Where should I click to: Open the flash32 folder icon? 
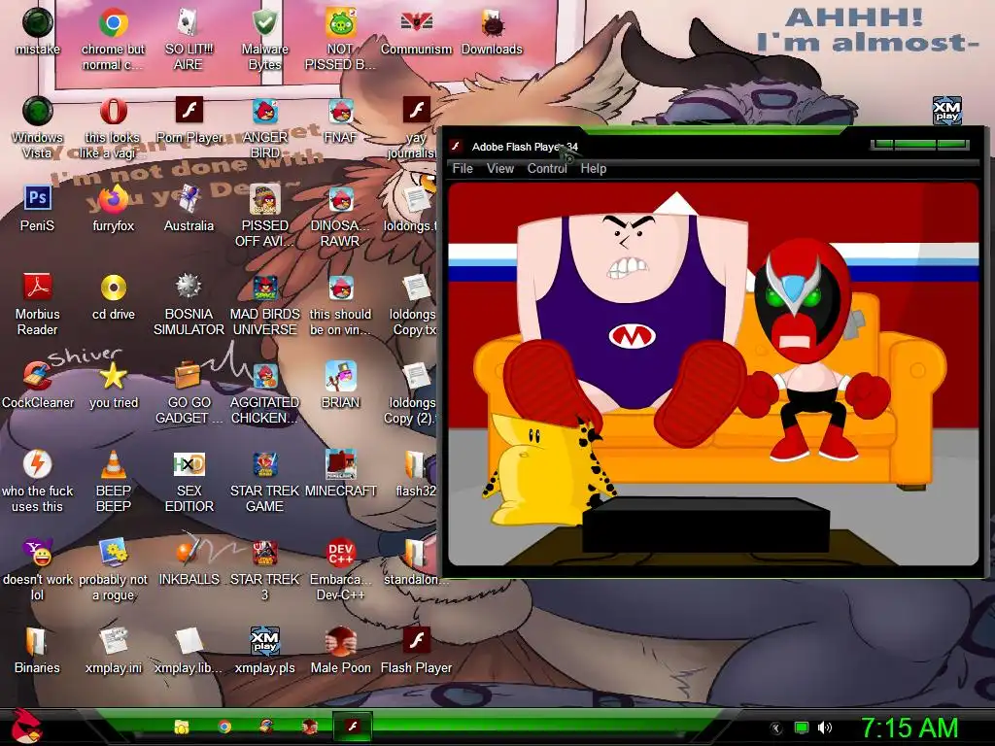(416, 474)
